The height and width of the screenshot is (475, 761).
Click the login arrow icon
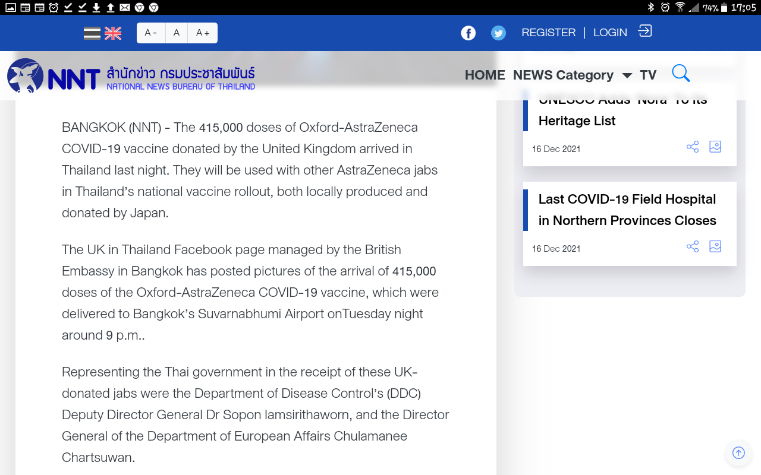[x=645, y=31]
